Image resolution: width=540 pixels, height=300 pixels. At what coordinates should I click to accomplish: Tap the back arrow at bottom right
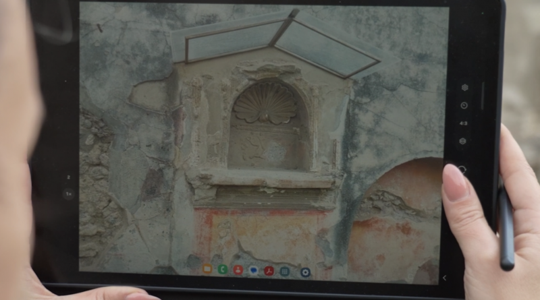(443, 278)
